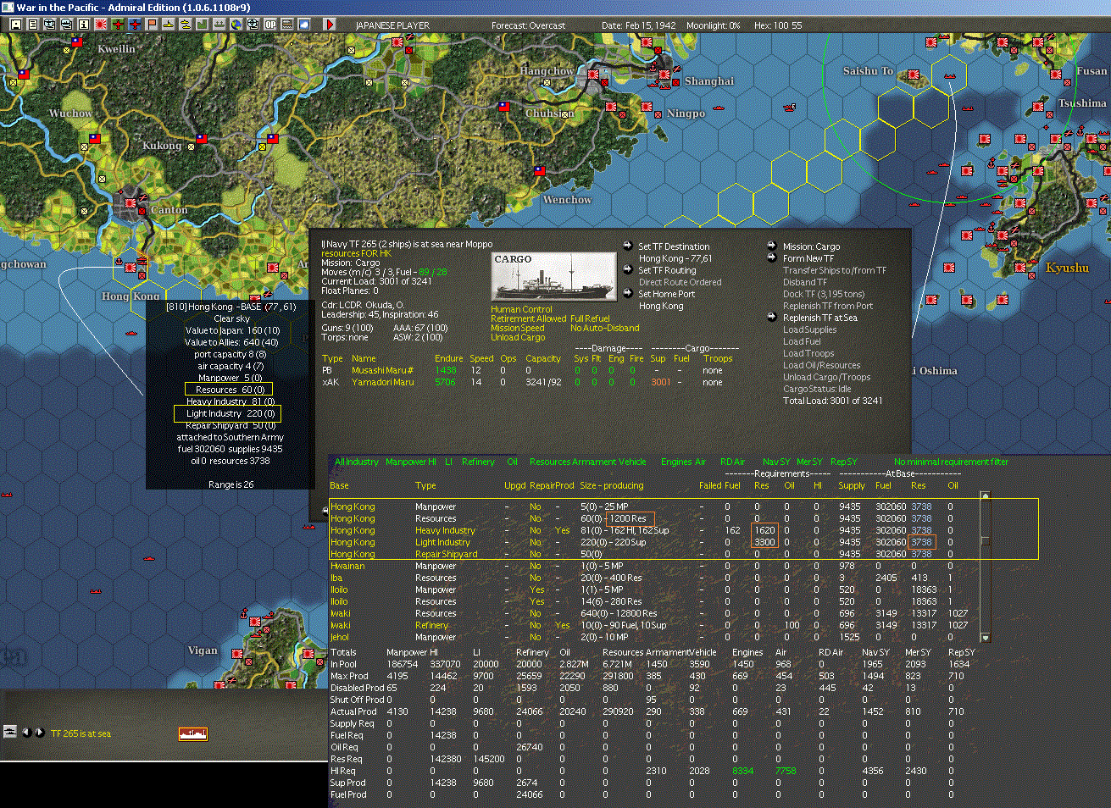1111x808 pixels.
Task: Click the Japanese rising sun flag icon
Action: 100,25
